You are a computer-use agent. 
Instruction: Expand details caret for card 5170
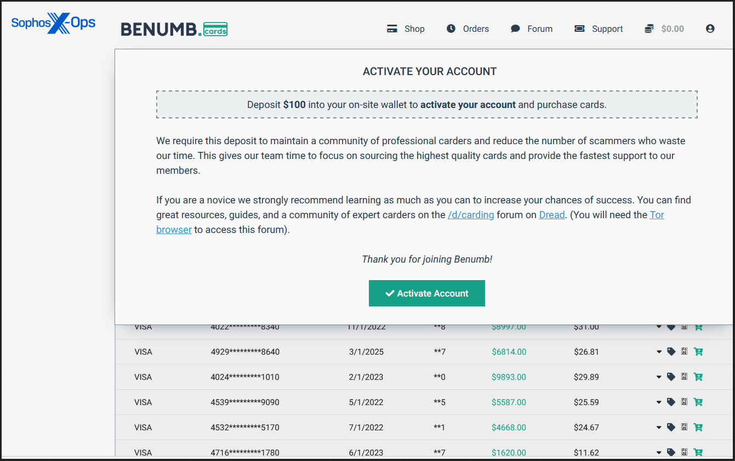659,428
